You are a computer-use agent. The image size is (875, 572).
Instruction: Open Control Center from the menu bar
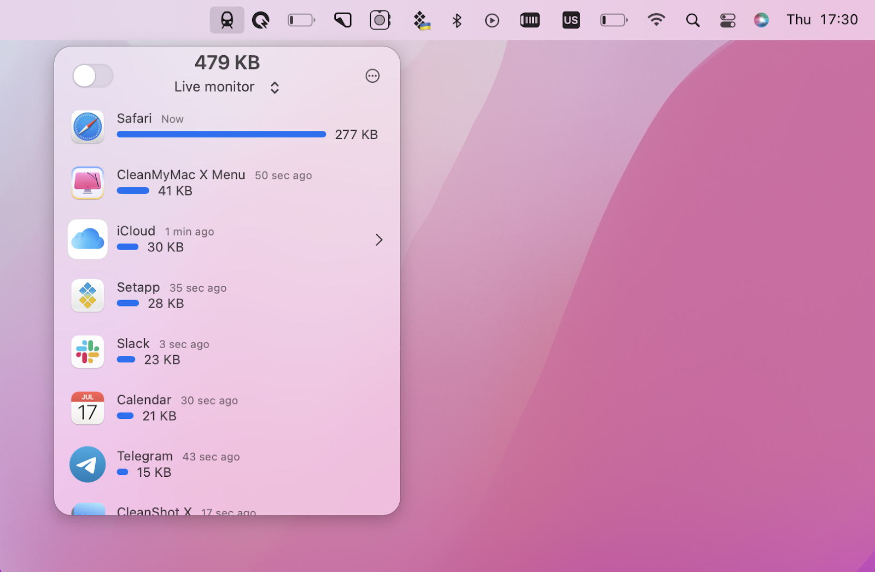(727, 20)
